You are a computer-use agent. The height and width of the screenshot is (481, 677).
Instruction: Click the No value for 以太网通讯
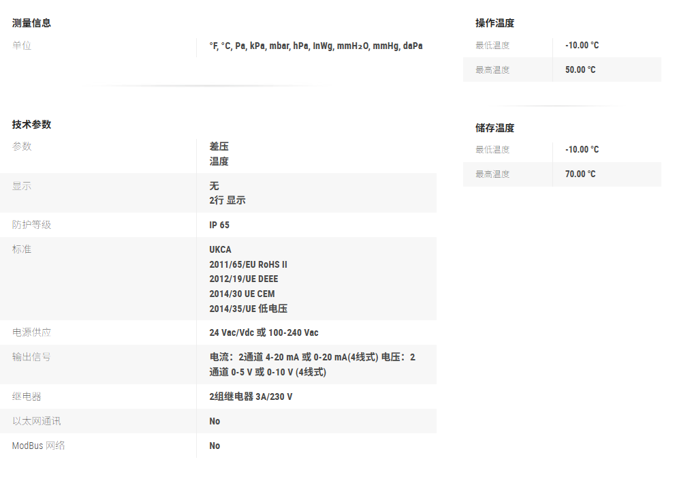(215, 421)
